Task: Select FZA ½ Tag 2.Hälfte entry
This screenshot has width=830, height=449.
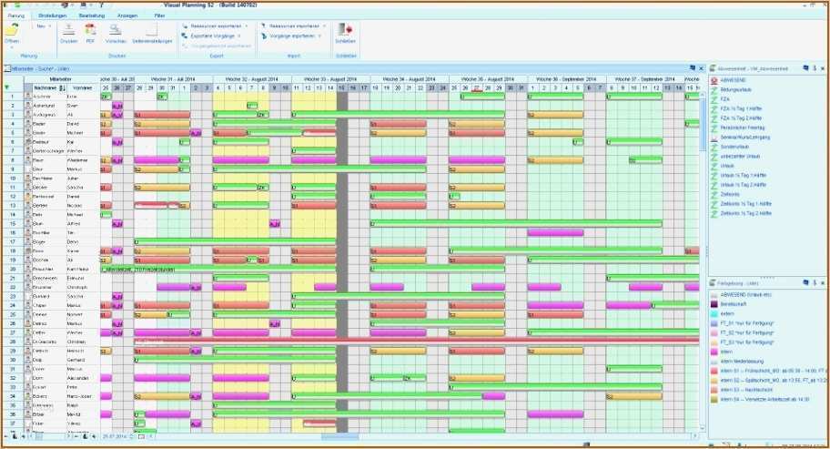Action: tap(741, 118)
